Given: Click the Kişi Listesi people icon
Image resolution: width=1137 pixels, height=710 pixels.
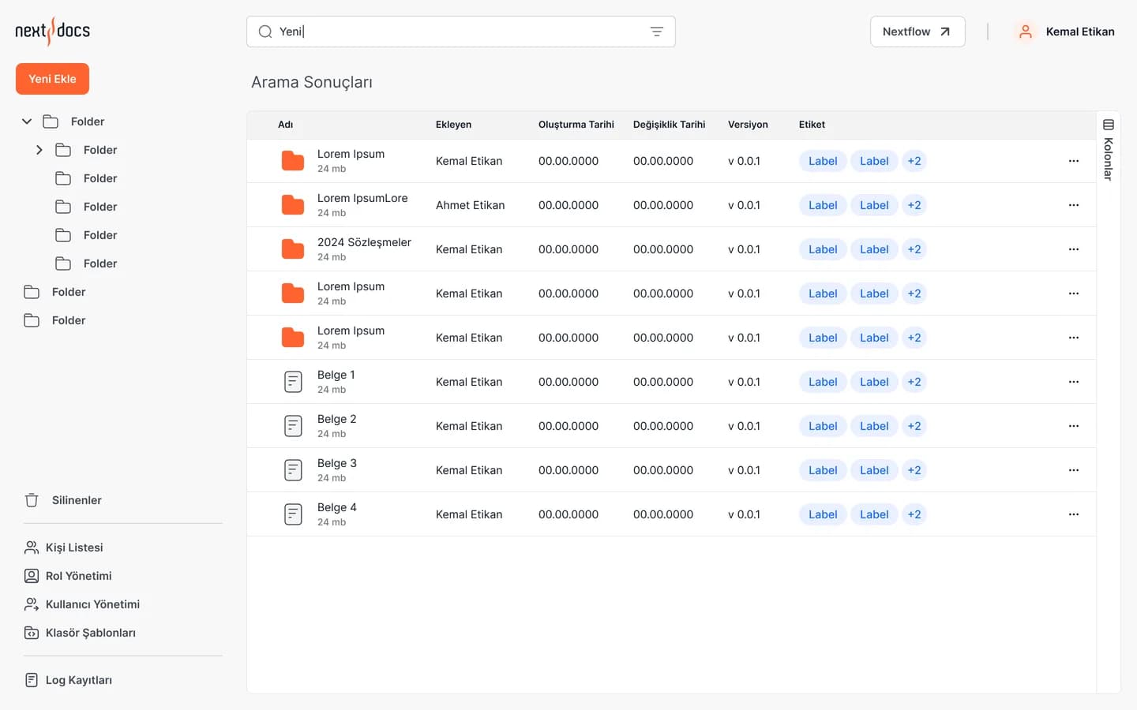Looking at the screenshot, I should (x=32, y=547).
